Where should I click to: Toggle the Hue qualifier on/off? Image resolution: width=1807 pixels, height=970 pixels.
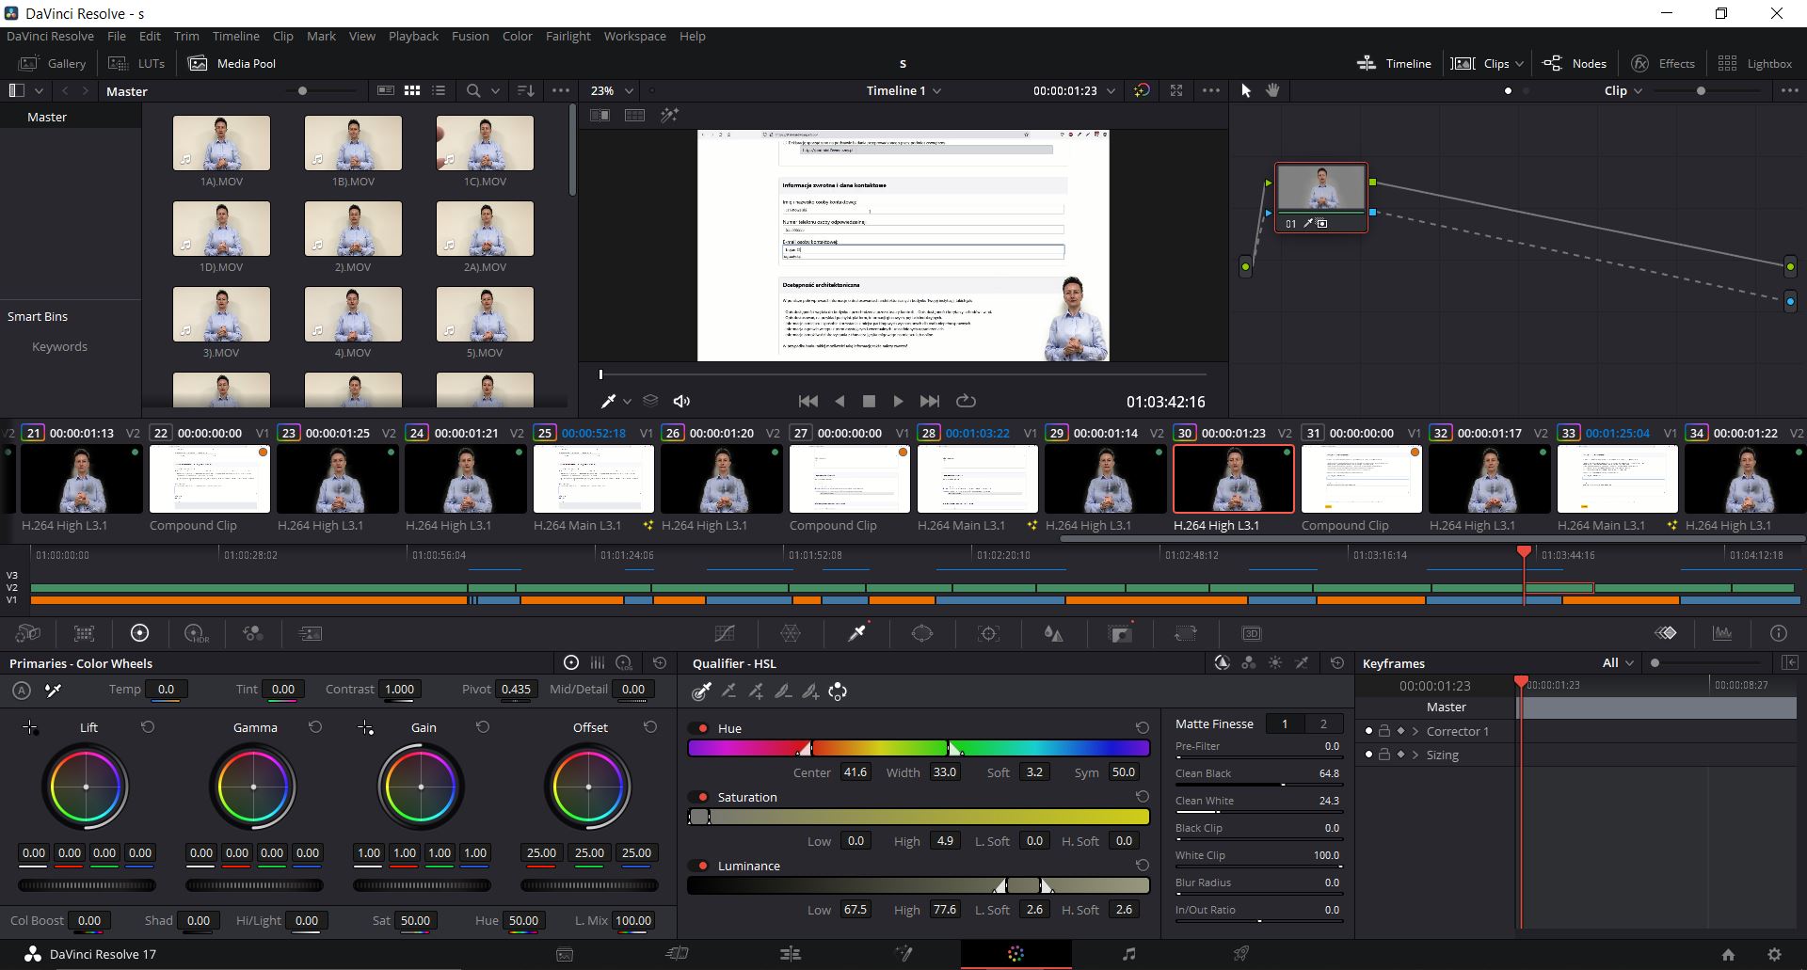pos(699,728)
